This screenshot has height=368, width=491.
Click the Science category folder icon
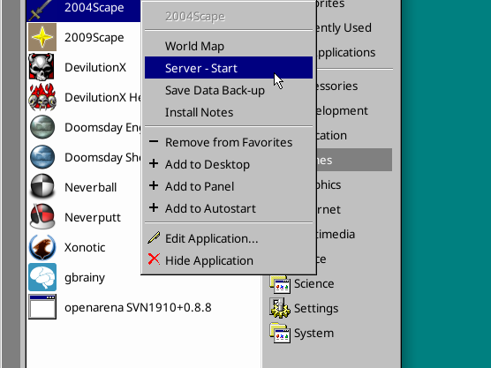click(x=280, y=284)
